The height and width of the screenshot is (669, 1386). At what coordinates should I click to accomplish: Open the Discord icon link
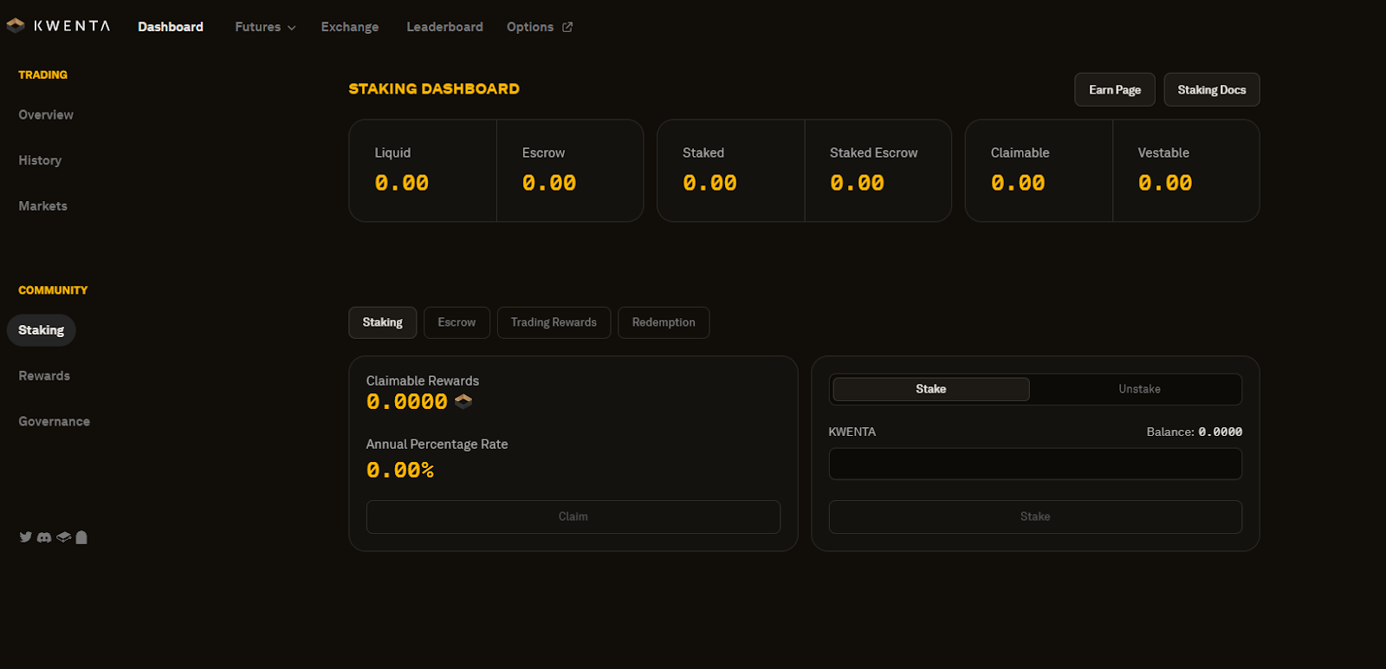tap(44, 537)
